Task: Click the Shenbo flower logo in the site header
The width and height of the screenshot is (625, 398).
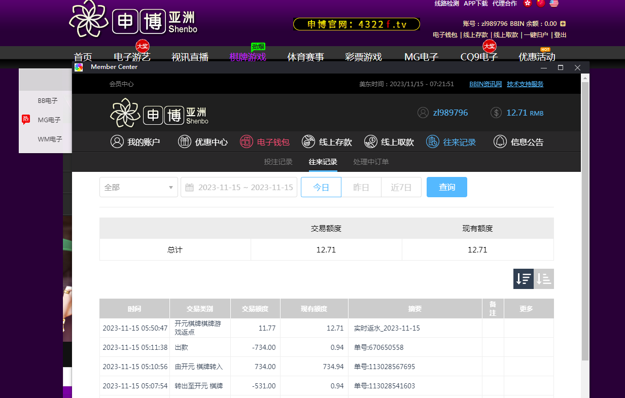Action: pyautogui.click(x=89, y=19)
